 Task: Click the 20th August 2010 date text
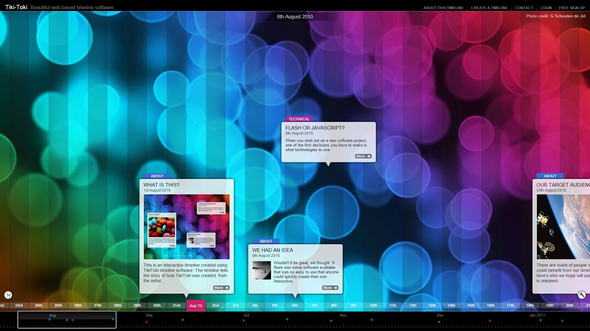click(551, 190)
